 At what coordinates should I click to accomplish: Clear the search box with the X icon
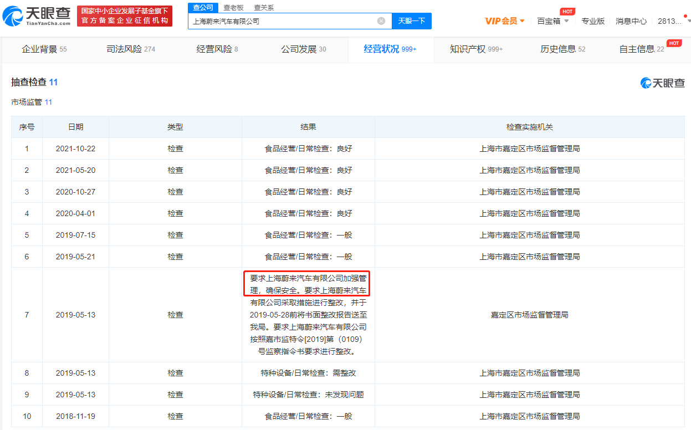[x=381, y=21]
